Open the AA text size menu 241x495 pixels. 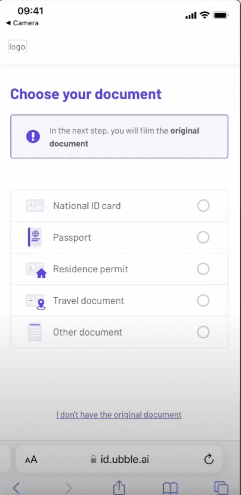click(x=31, y=460)
